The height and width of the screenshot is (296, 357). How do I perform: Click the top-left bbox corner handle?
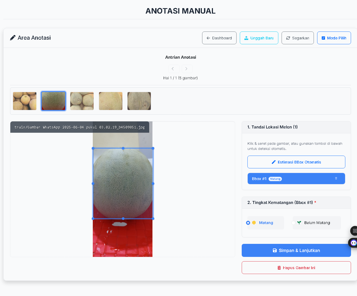click(93, 148)
